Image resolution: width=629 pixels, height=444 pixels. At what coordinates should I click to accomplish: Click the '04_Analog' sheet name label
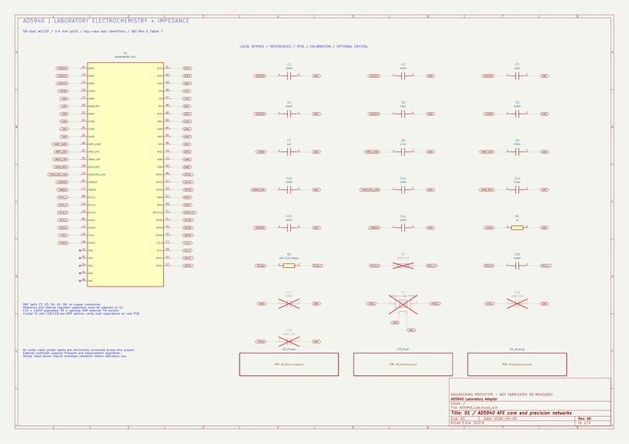[517, 350]
